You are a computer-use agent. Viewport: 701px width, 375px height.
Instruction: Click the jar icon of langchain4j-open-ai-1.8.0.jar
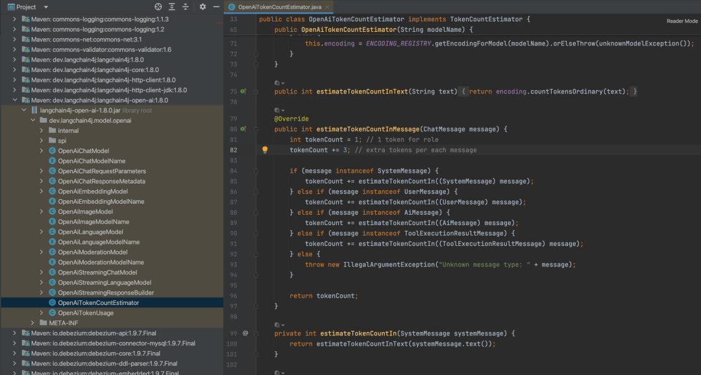tap(34, 110)
